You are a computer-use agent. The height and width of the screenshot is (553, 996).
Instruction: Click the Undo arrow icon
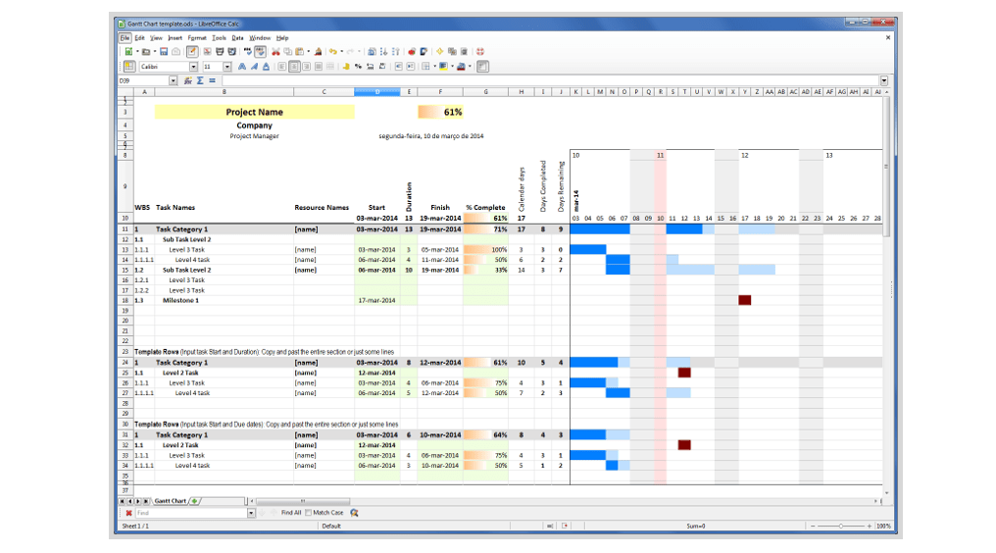[333, 51]
